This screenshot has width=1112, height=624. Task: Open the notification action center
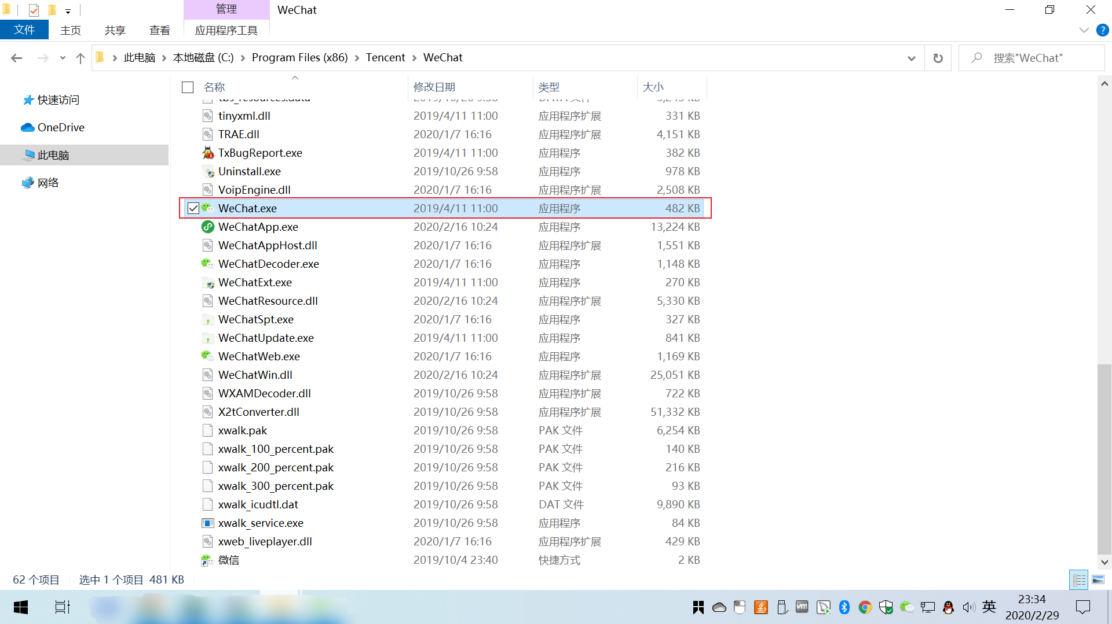coord(1083,607)
